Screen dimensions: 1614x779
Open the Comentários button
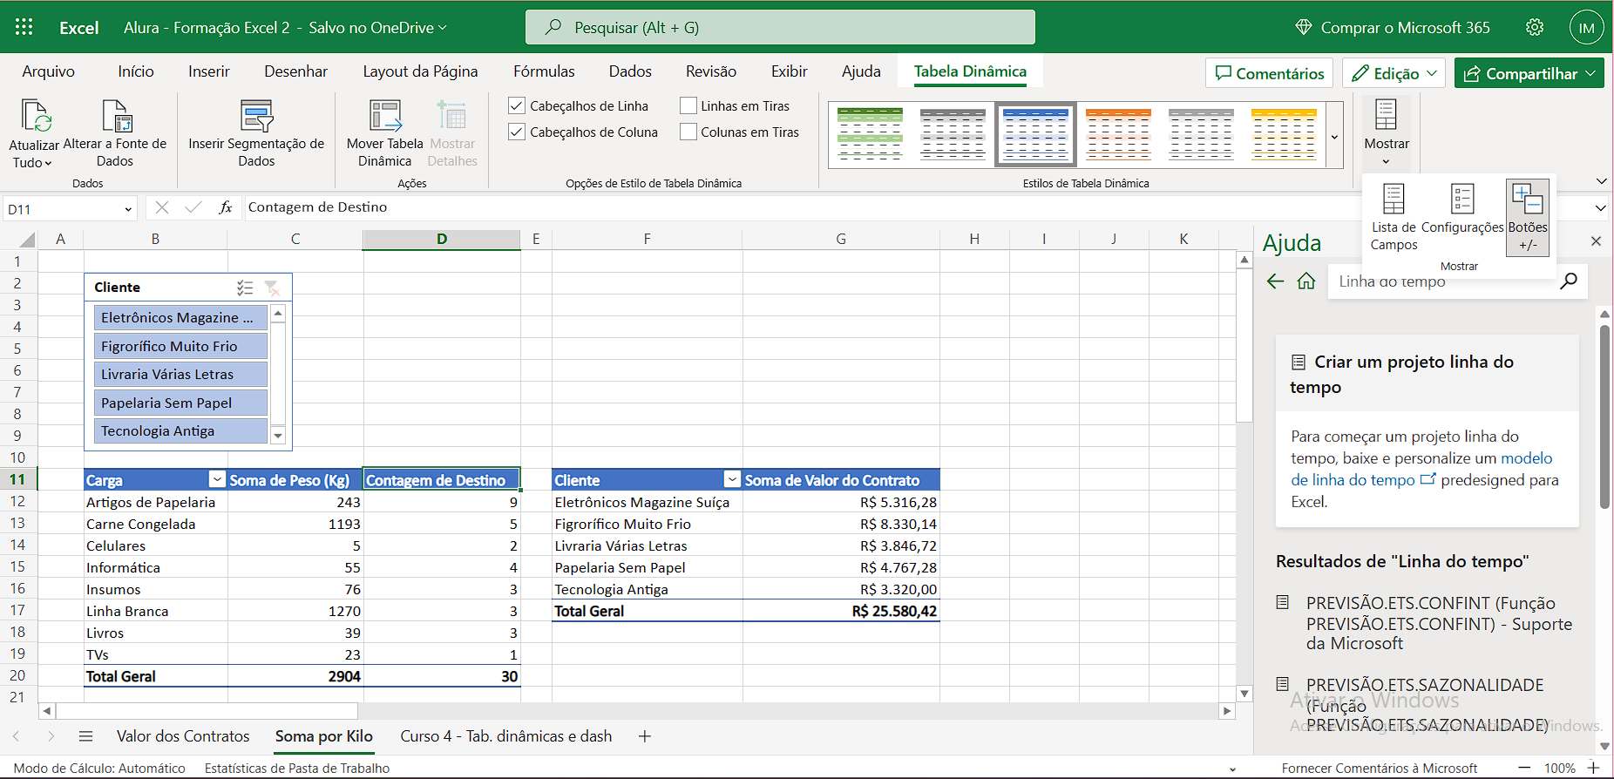click(1270, 73)
